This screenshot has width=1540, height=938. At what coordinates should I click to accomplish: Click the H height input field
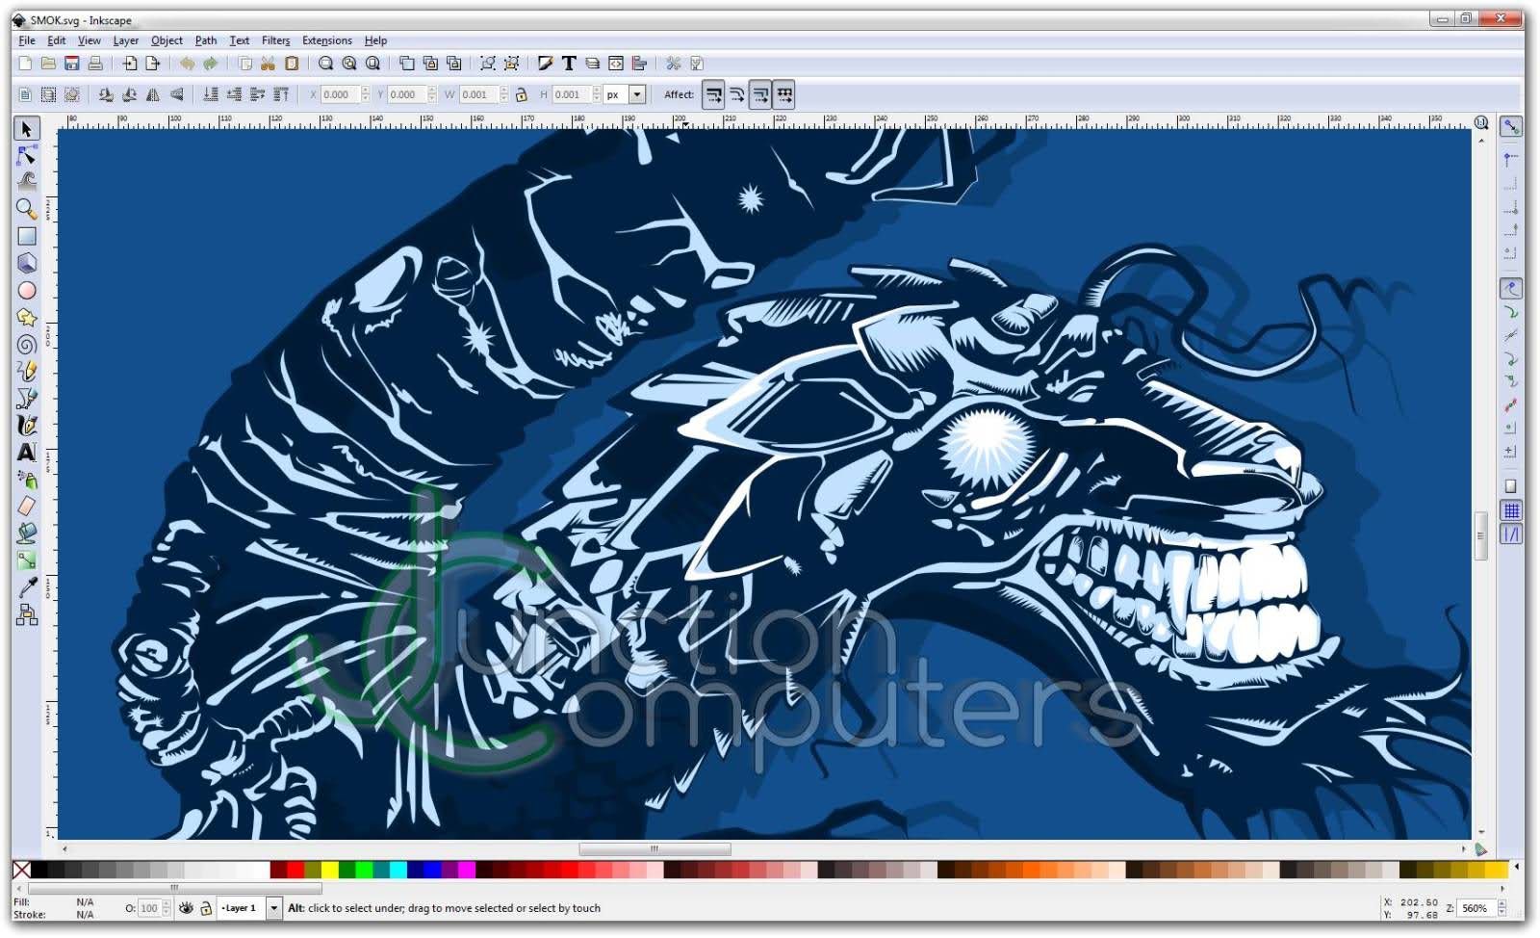coord(572,94)
